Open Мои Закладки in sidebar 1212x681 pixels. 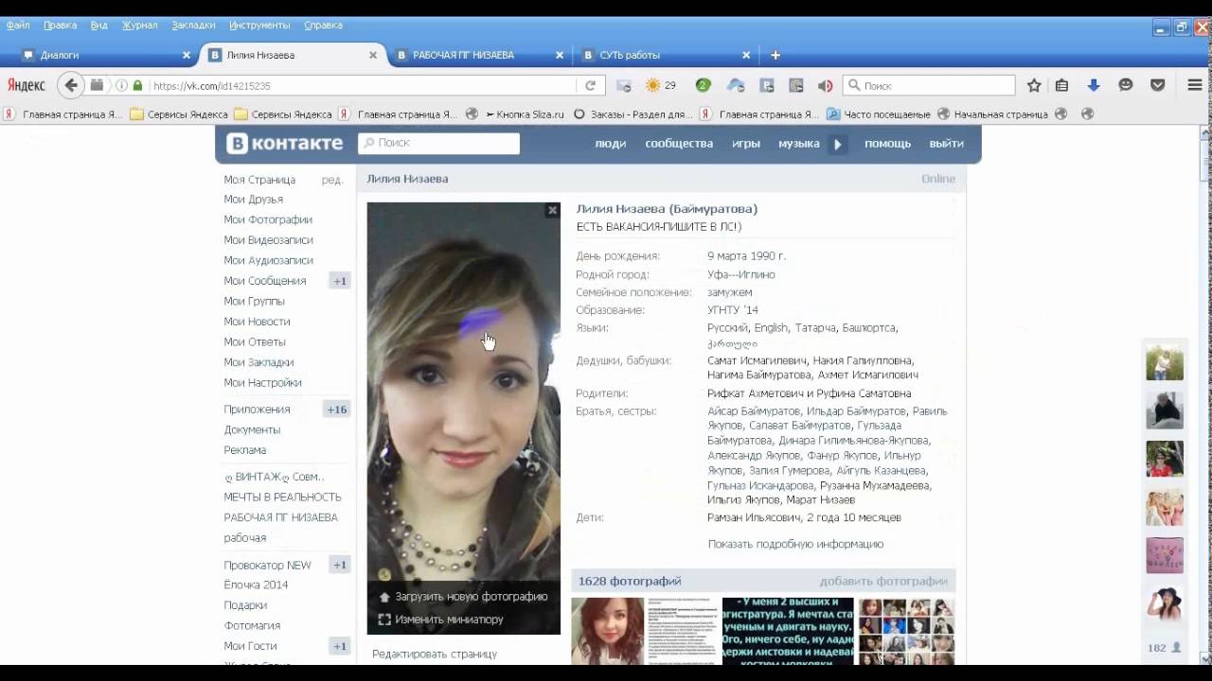(258, 362)
